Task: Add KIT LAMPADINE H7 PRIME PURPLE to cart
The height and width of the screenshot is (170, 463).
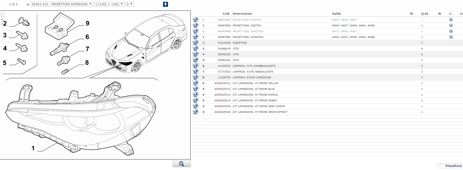Action: [195, 95]
